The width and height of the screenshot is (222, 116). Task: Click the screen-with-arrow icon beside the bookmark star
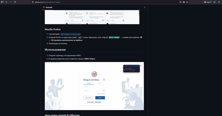tap(184, 2)
